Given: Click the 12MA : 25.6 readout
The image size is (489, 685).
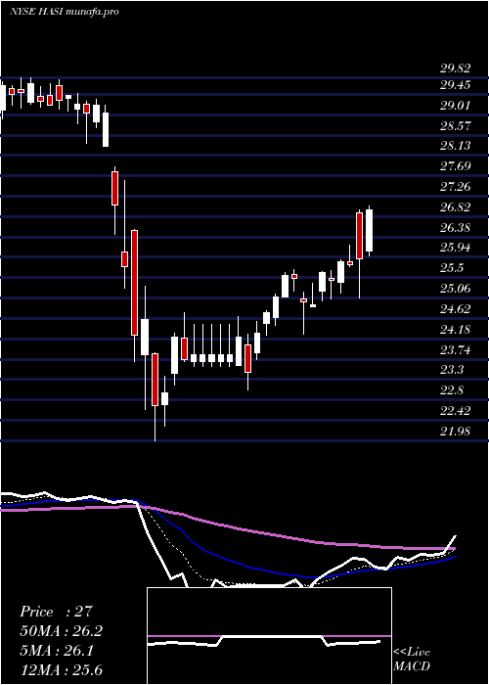Looking at the screenshot, I should (61, 670).
